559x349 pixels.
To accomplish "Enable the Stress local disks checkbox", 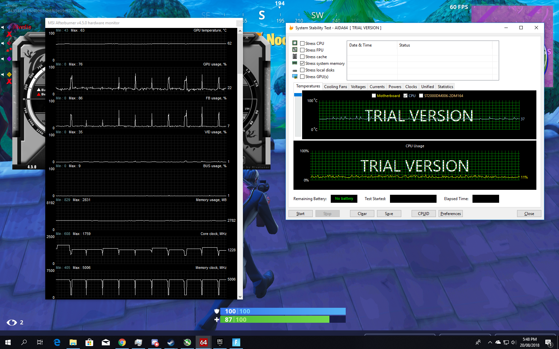I will pyautogui.click(x=302, y=70).
